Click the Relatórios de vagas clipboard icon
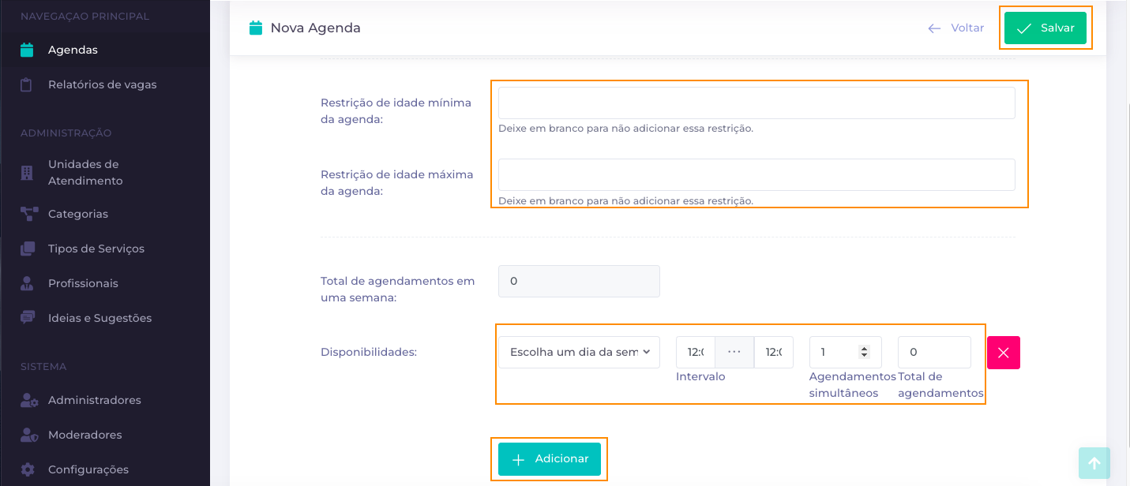This screenshot has height=486, width=1130. 27,84
